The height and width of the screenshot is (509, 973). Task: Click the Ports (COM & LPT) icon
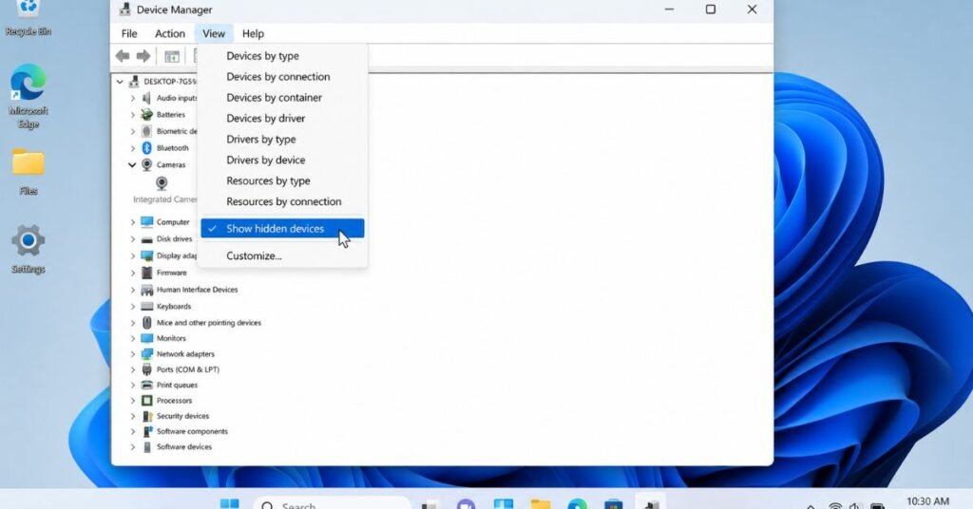146,369
